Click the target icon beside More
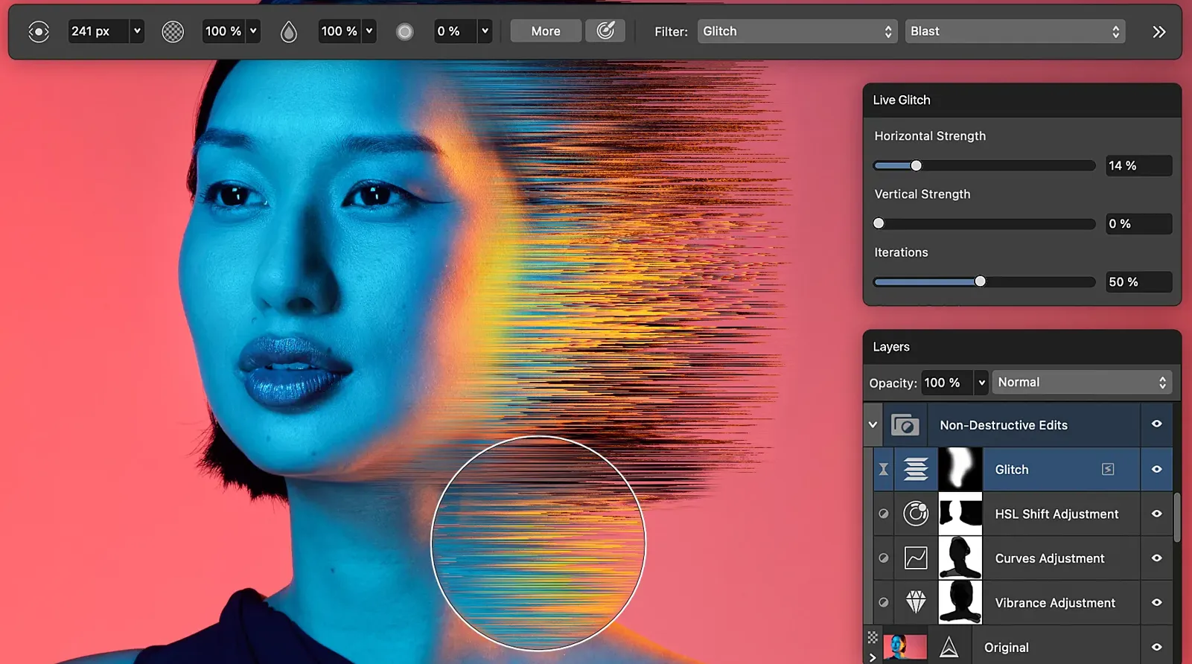 (605, 31)
